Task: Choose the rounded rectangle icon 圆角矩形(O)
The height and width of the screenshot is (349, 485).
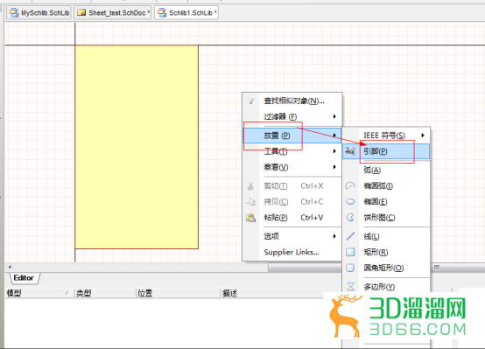Action: click(x=350, y=268)
